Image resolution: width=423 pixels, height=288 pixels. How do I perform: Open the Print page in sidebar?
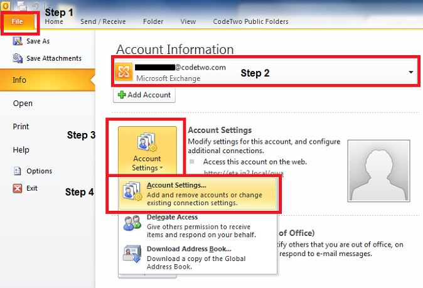21,127
